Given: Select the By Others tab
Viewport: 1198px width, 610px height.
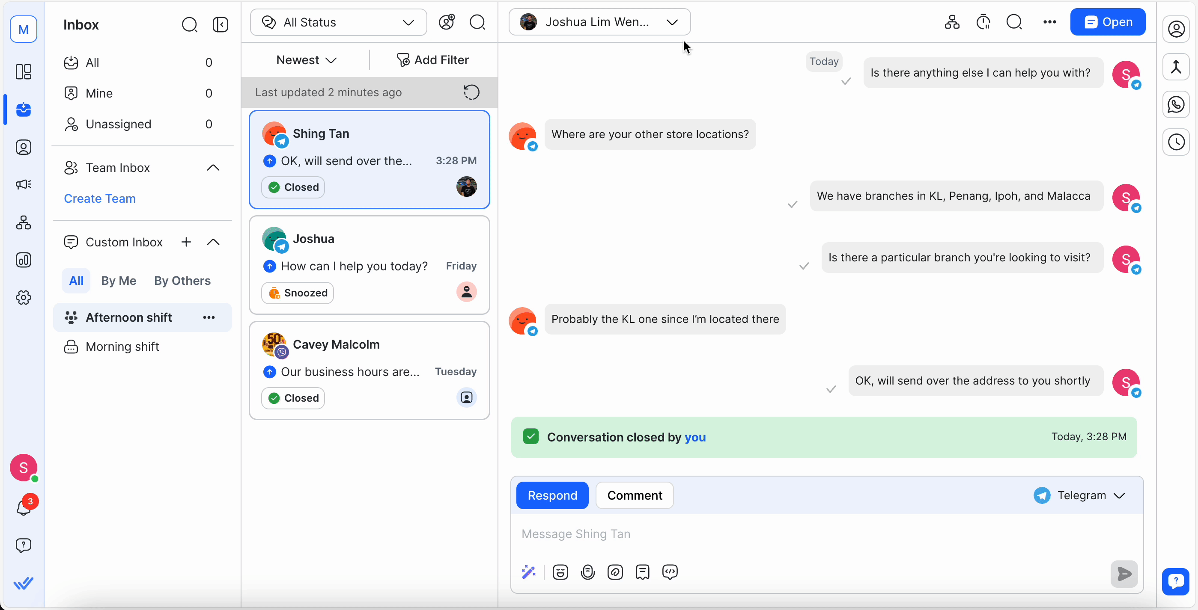Looking at the screenshot, I should pyautogui.click(x=182, y=281).
